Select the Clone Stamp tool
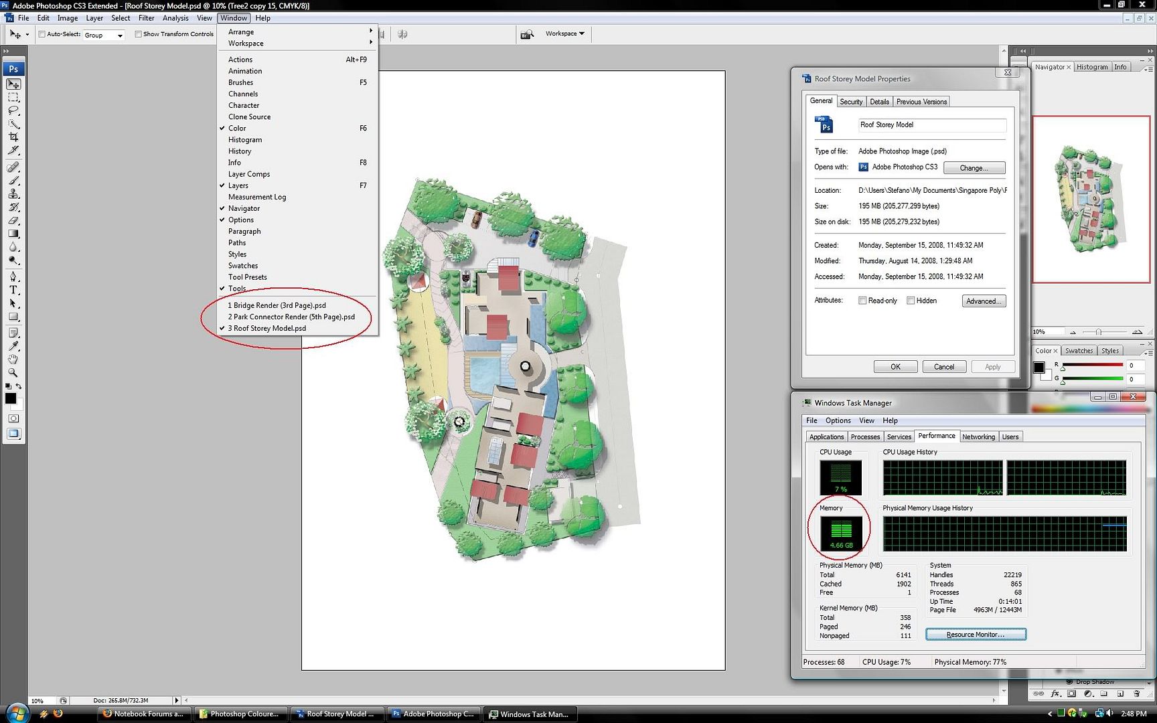 13,194
